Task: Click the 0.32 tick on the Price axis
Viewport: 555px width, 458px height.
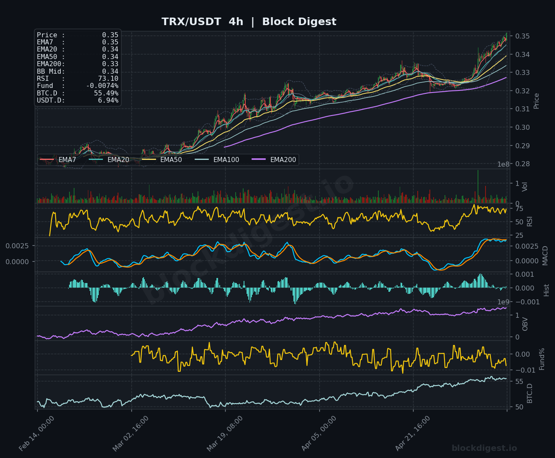Action: coord(522,91)
